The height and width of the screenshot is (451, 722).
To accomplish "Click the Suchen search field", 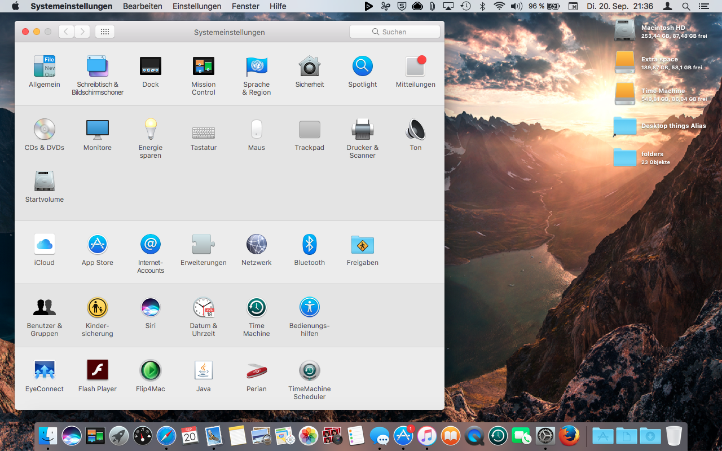I will point(395,32).
